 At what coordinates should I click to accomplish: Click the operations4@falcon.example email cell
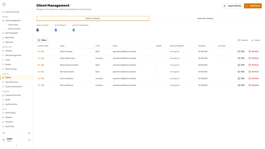click(x=124, y=52)
